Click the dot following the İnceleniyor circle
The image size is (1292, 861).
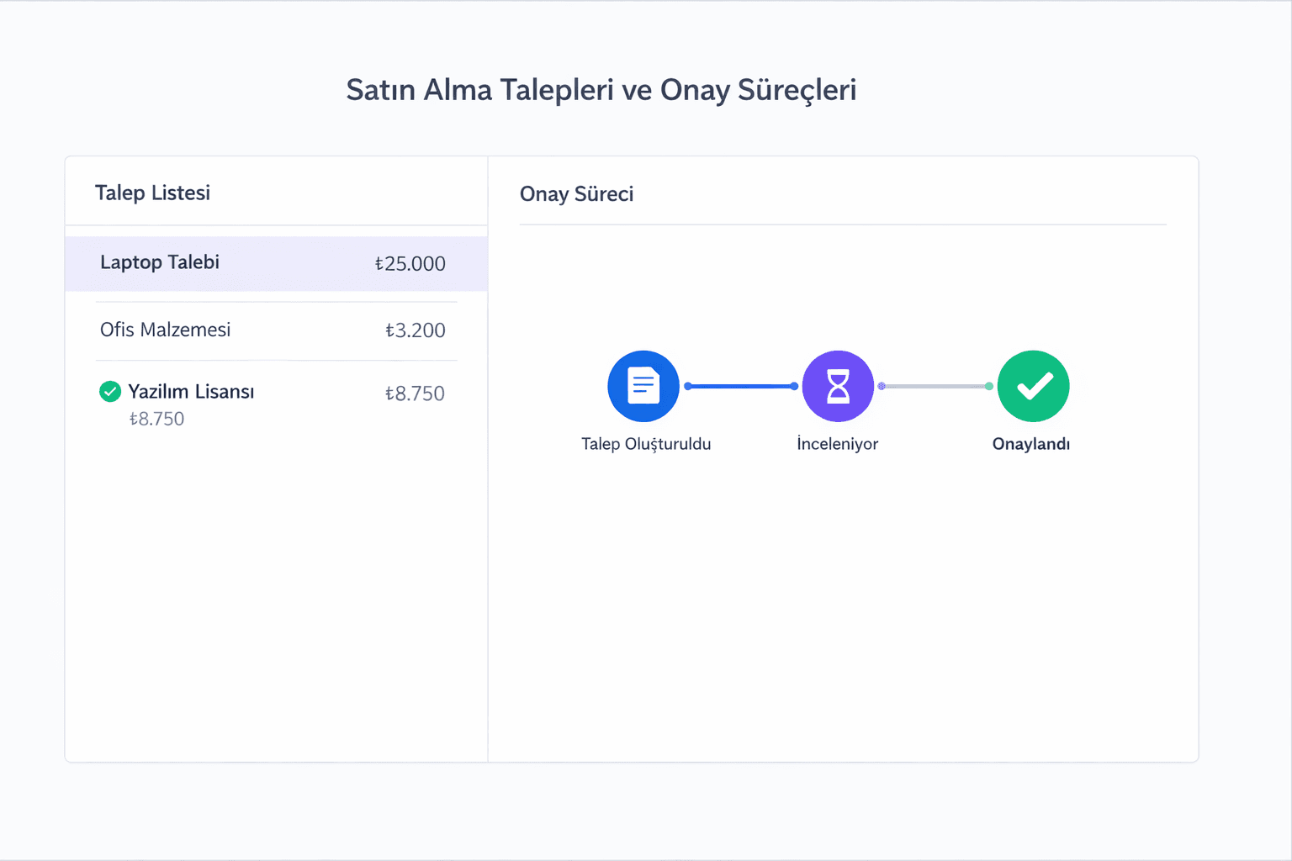pos(882,386)
